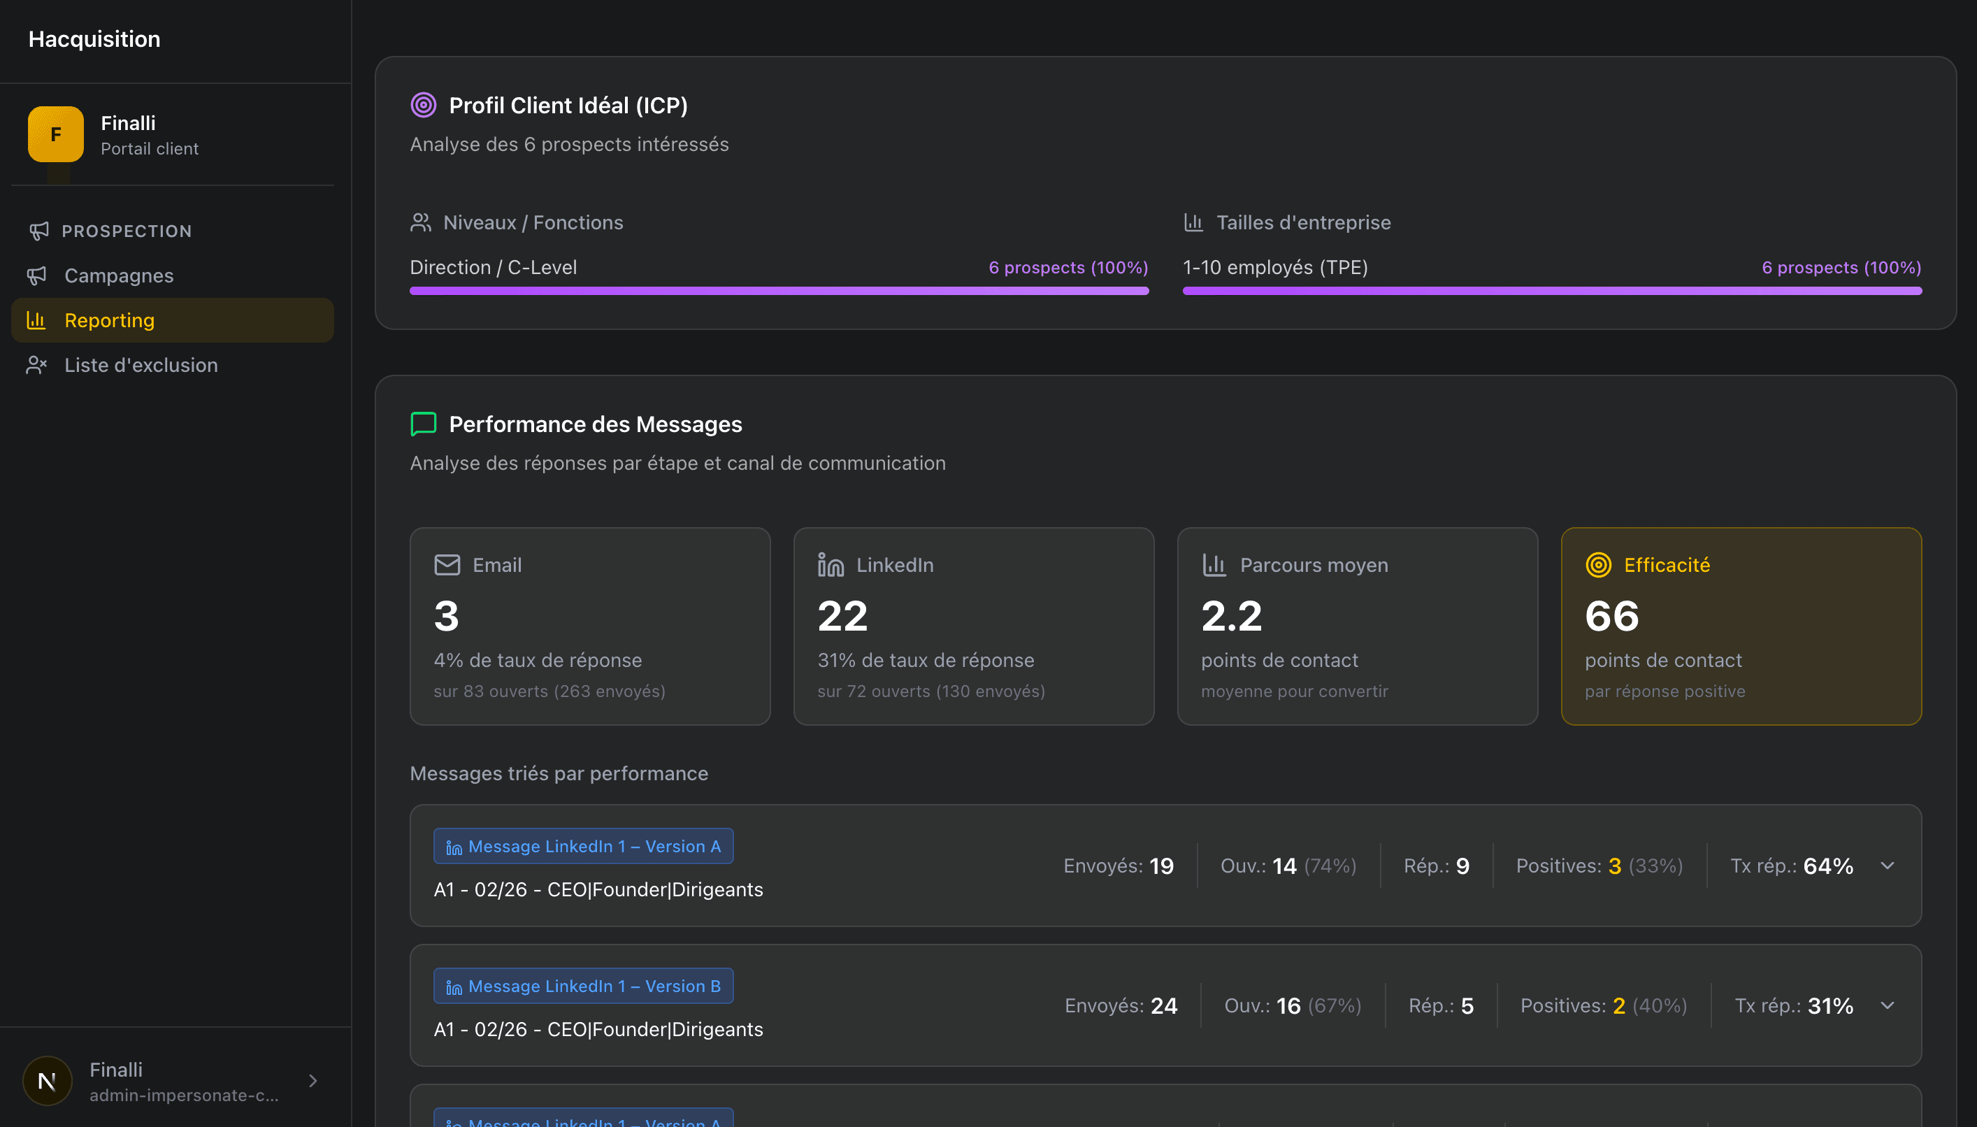Click the 'Niveaux / Fonctions' label
The image size is (1977, 1127).
[x=533, y=223]
